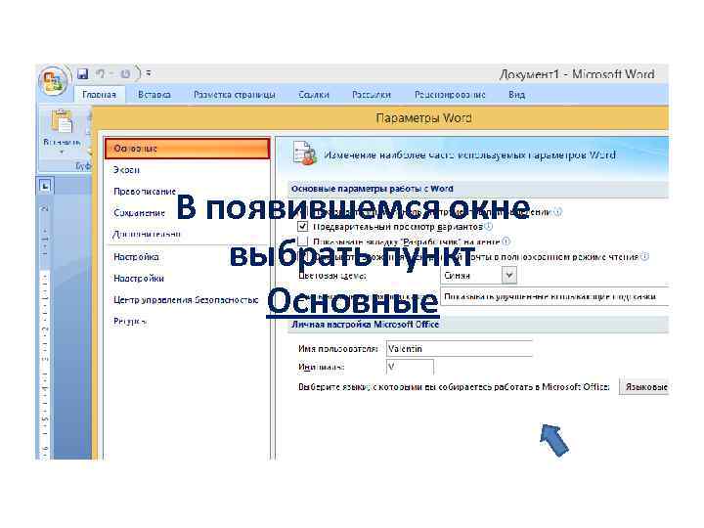Click the Имя пользователя field with Valentin
Image resolution: width=704 pixels, height=528 pixels.
(460, 348)
